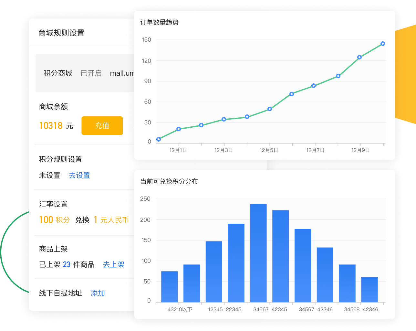
Task: Select the tallest bar in the points distribution chart
Action: click(258, 253)
